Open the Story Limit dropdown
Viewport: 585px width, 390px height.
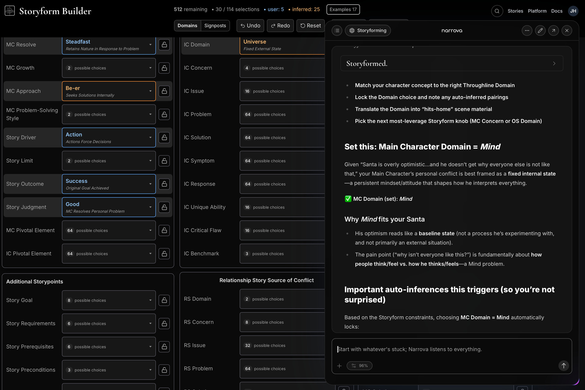pos(109,161)
